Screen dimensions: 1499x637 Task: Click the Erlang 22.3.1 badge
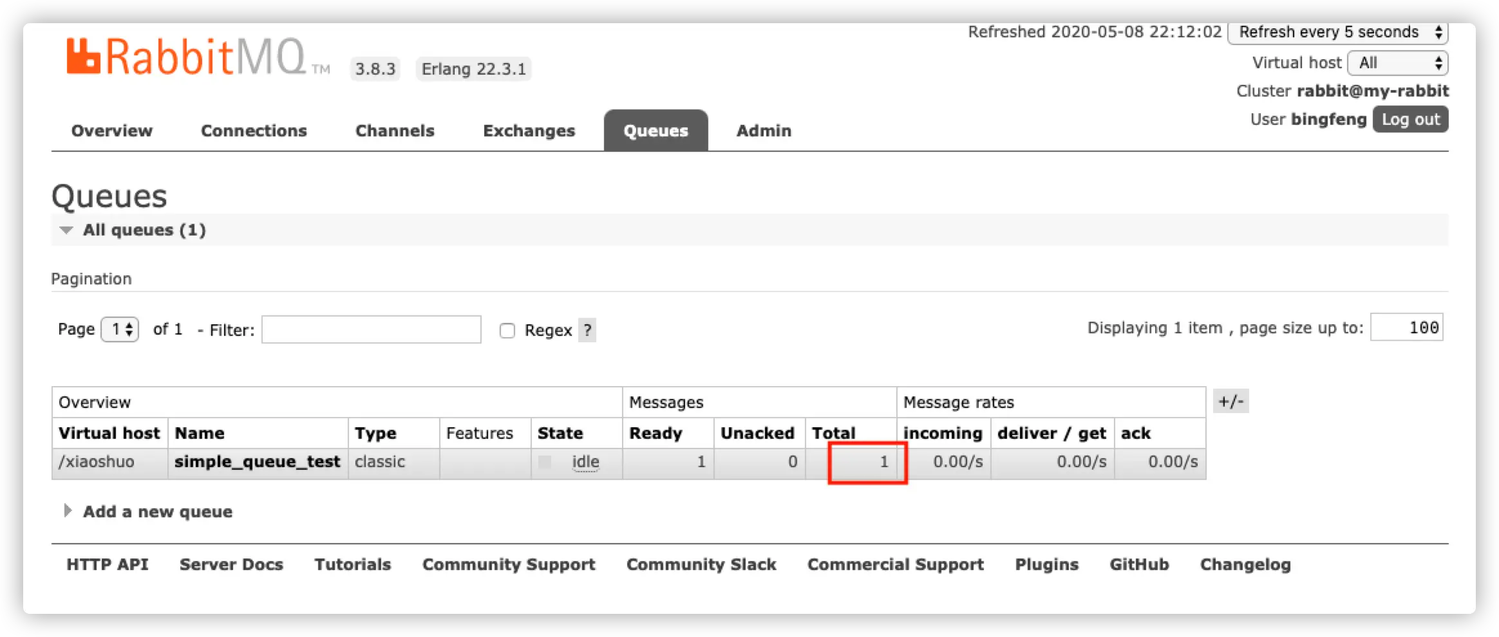click(473, 69)
